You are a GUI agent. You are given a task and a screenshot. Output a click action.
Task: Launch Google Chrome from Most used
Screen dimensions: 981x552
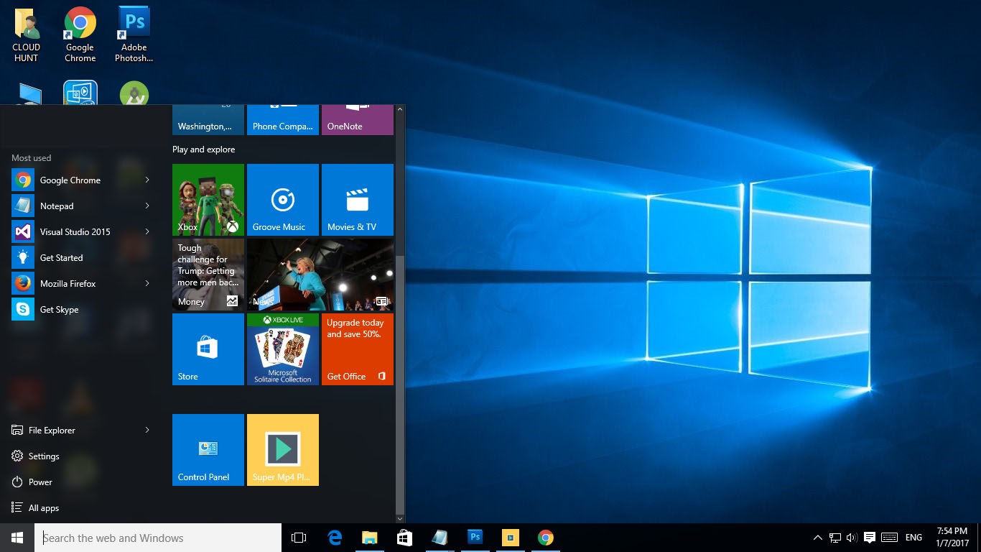(x=70, y=180)
